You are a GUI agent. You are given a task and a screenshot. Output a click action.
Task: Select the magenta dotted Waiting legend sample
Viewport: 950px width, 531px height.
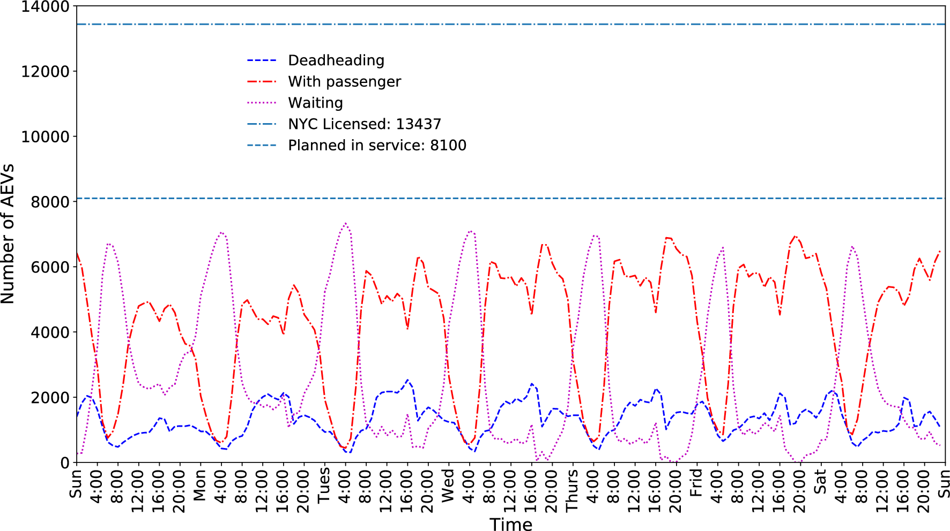pos(262,103)
